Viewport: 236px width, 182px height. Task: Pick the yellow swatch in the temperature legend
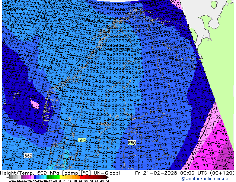[x=61, y=177]
